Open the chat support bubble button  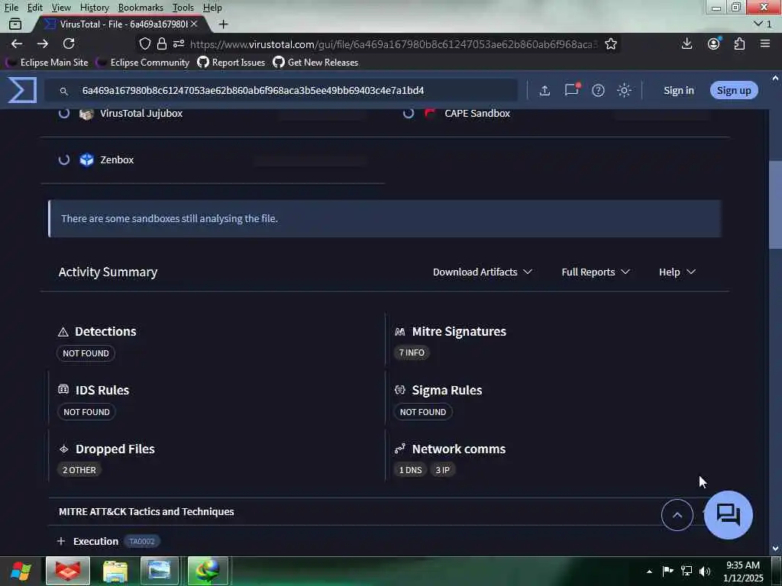(x=728, y=514)
